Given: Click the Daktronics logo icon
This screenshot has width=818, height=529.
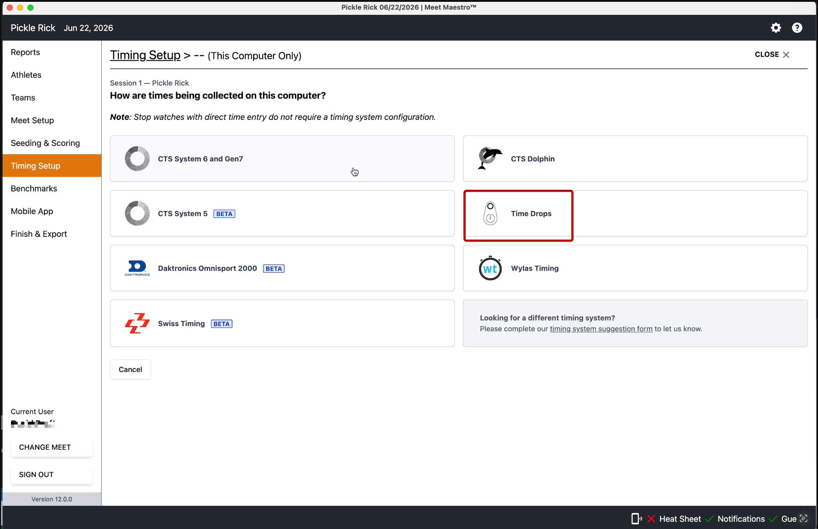Looking at the screenshot, I should point(137,268).
